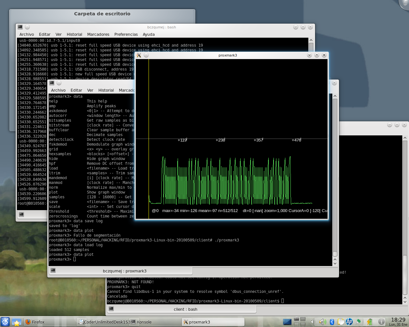Open the Preferencias menu
The image size is (409, 327).
tap(126, 34)
